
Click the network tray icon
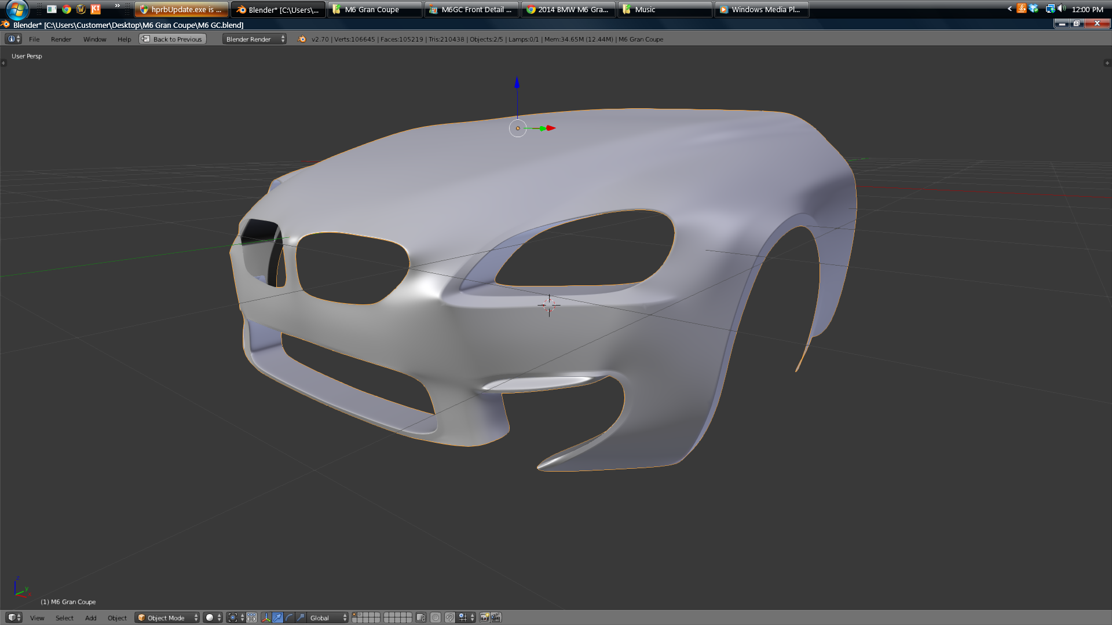[x=1049, y=9]
